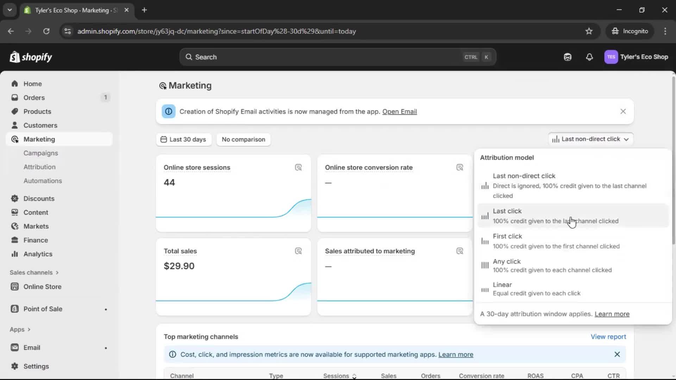Screen dimensions: 676x380
Task: Open the Last 30 days date picker
Action: pyautogui.click(x=183, y=139)
